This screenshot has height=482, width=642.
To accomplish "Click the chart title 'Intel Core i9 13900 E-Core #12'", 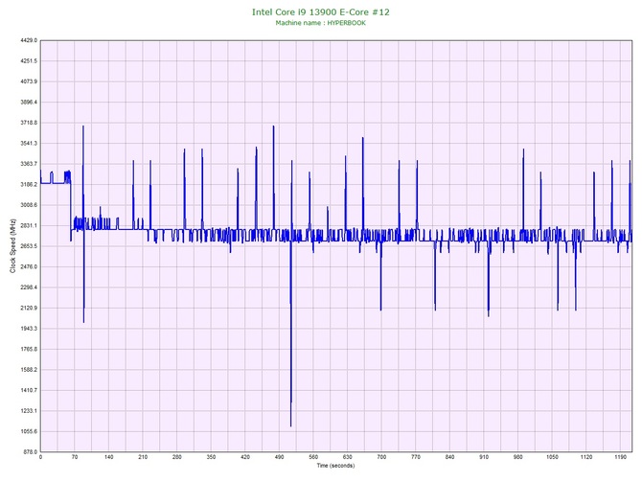I will pyautogui.click(x=321, y=11).
